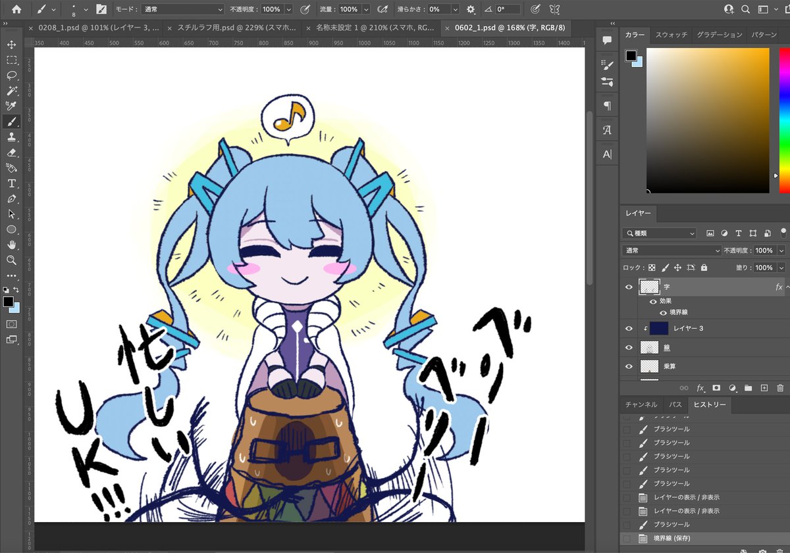This screenshot has height=553, width=790.
Task: Select the Zoom tool
Action: (11, 260)
